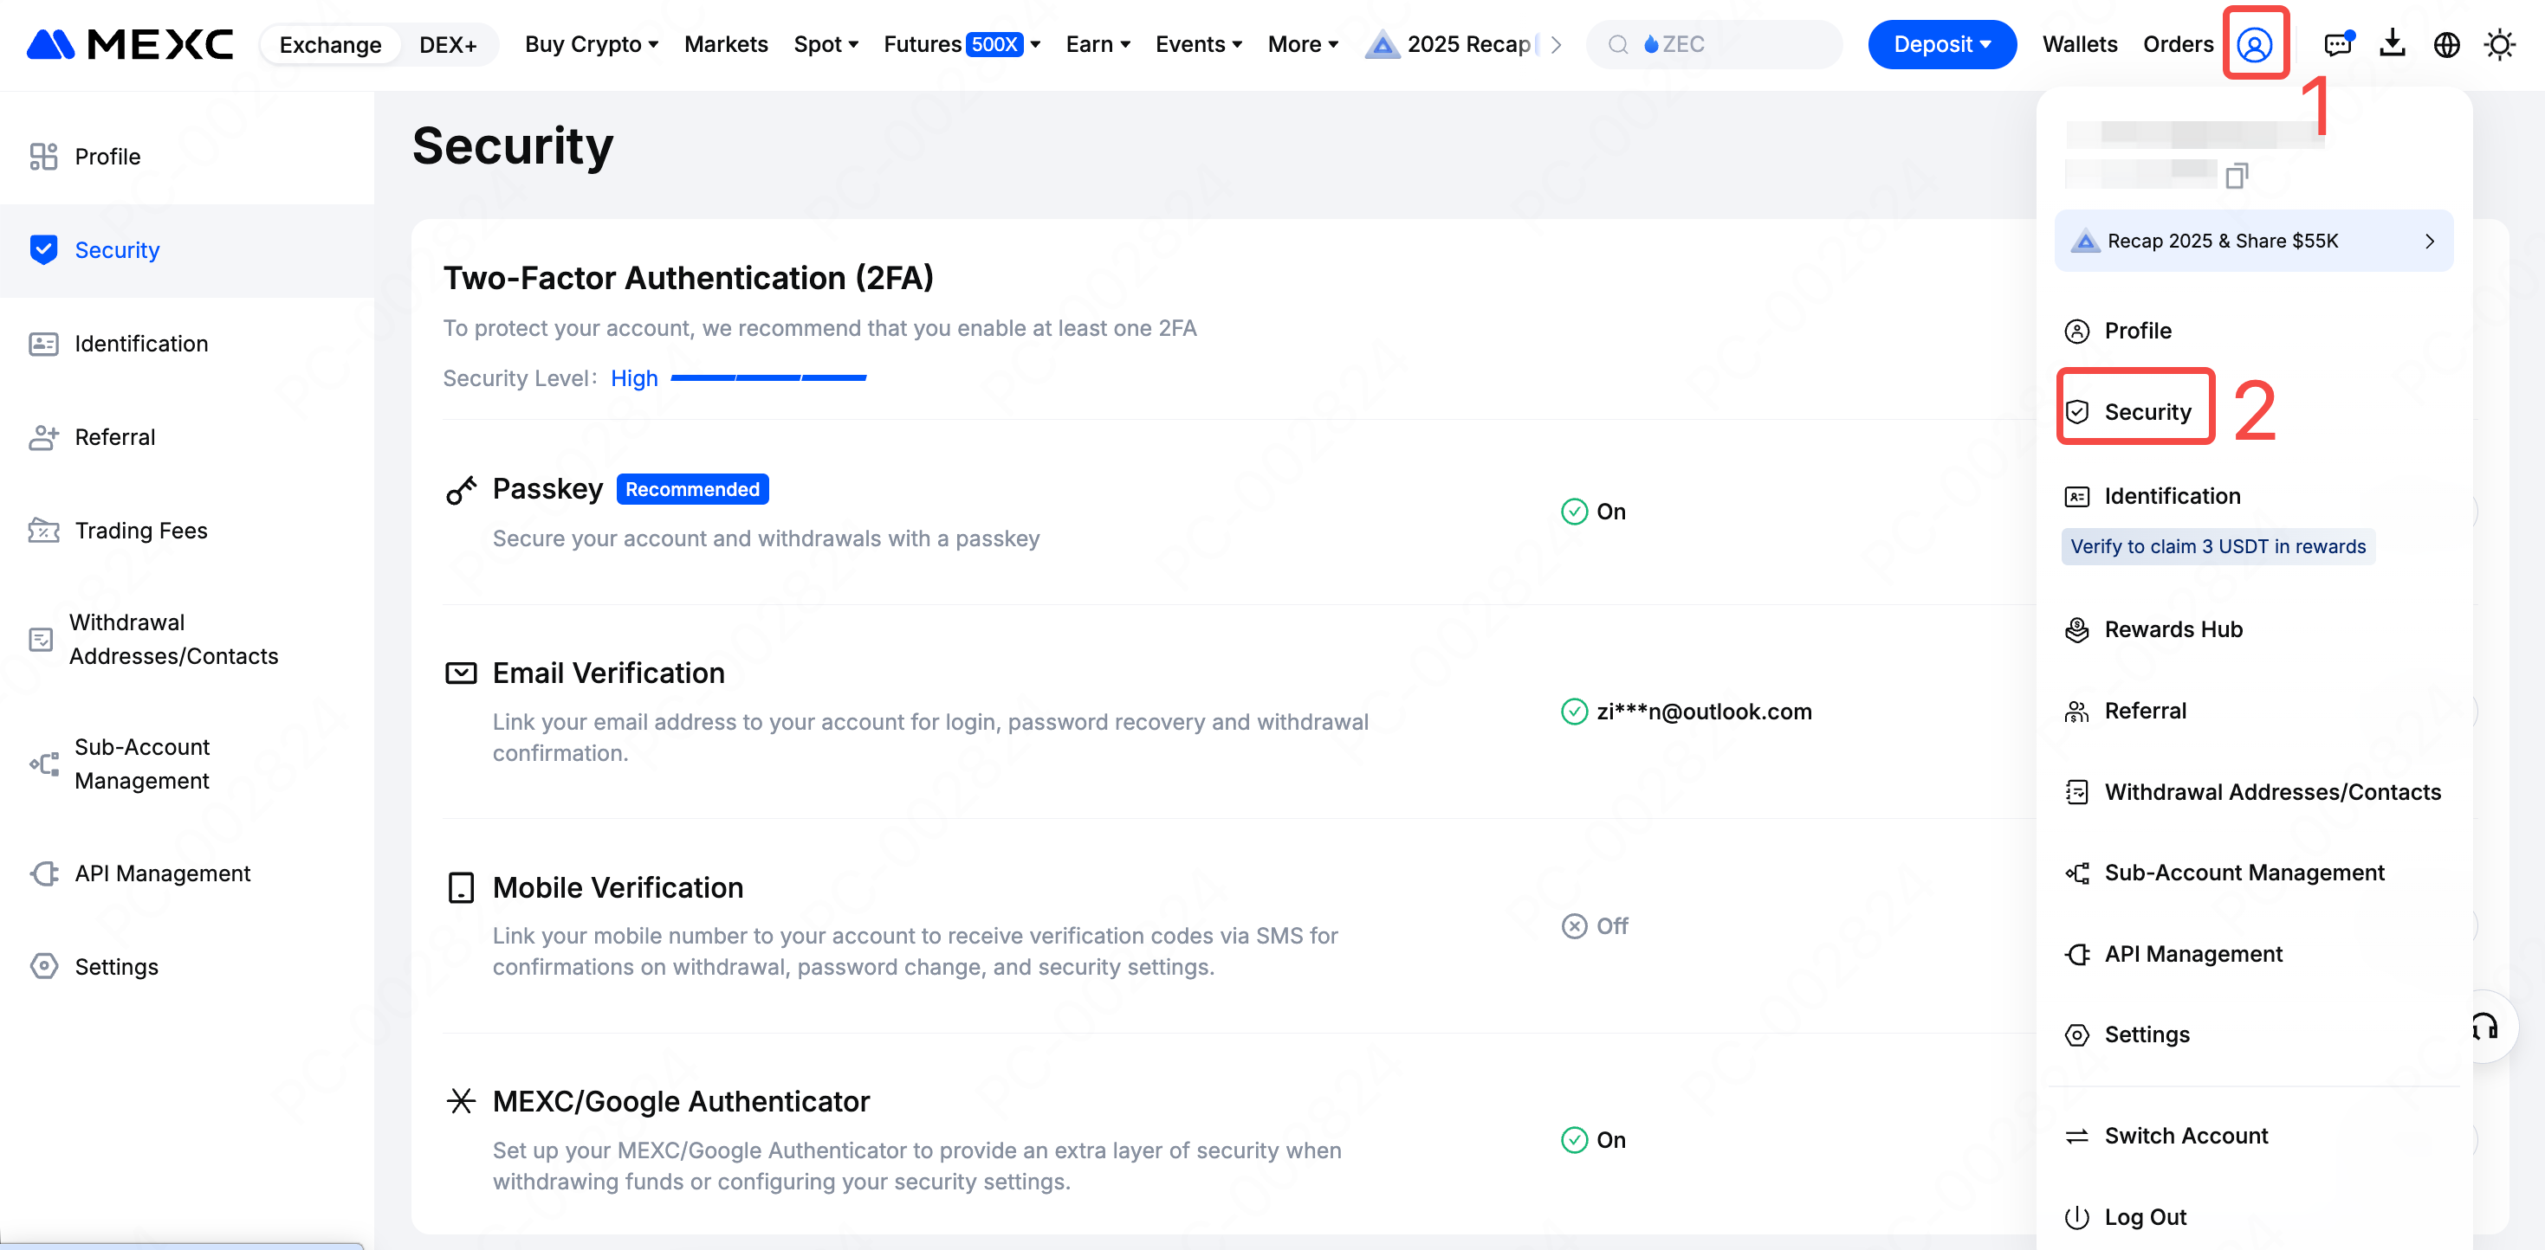Expand the Futures 500X menu
The height and width of the screenshot is (1250, 2545).
click(962, 44)
